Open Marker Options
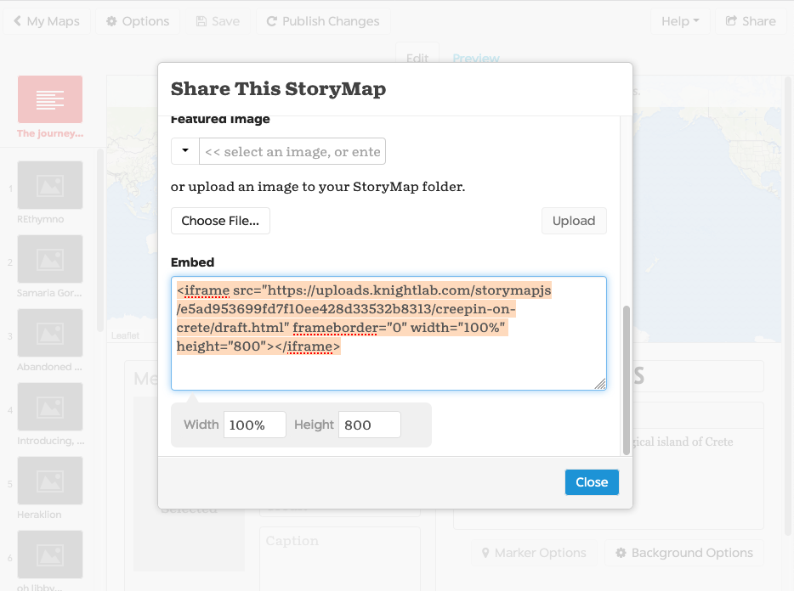Viewport: 794px width, 591px height. click(x=534, y=553)
